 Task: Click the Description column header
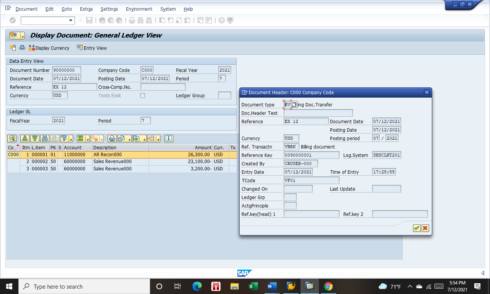pyautogui.click(x=121, y=147)
